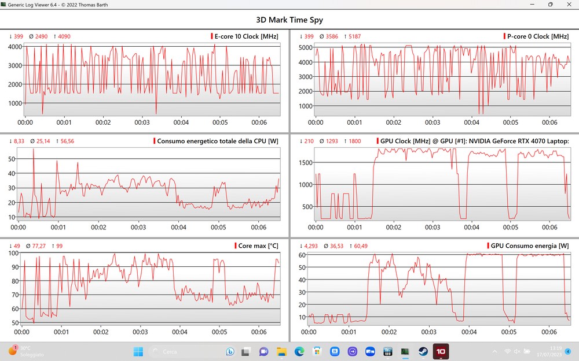This screenshot has width=579, height=361.
Task: Open Task View from the taskbar
Action: (245, 352)
